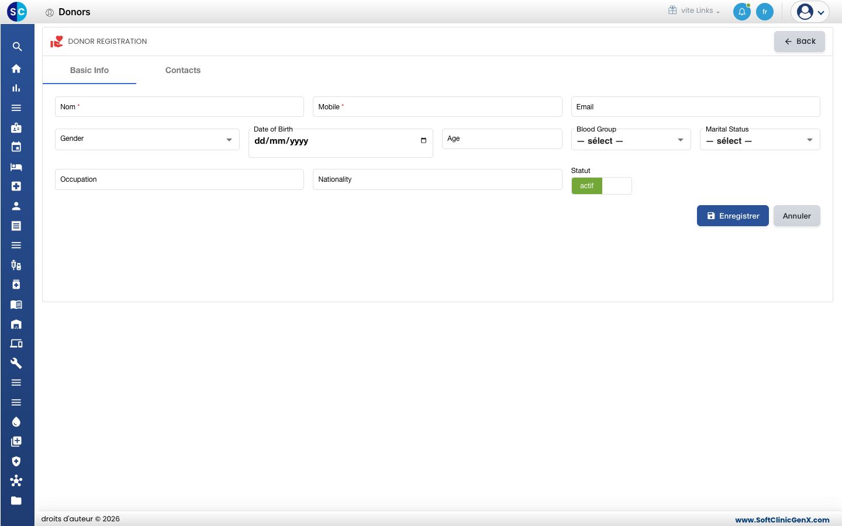Click into the Occupation field
The image size is (842, 526).
tap(180, 179)
